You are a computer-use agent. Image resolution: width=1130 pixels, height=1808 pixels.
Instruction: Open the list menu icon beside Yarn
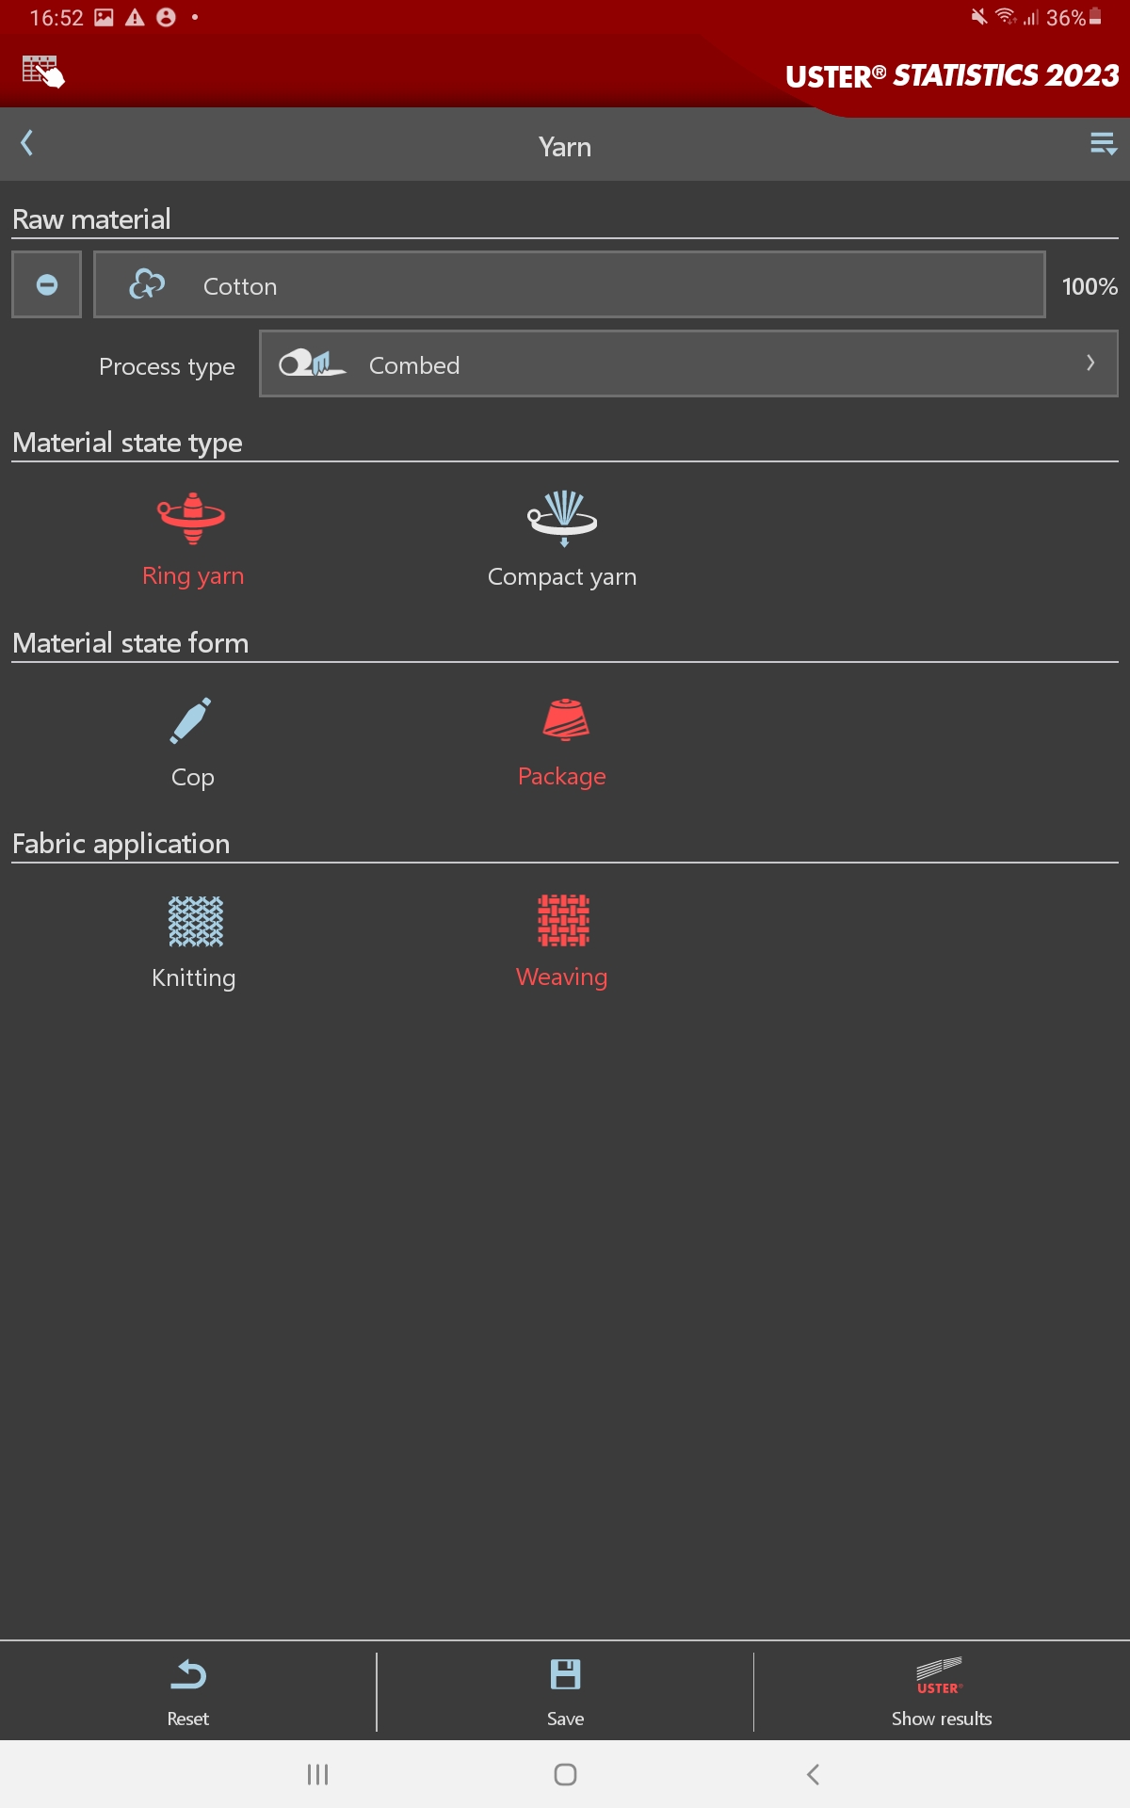click(x=1104, y=144)
